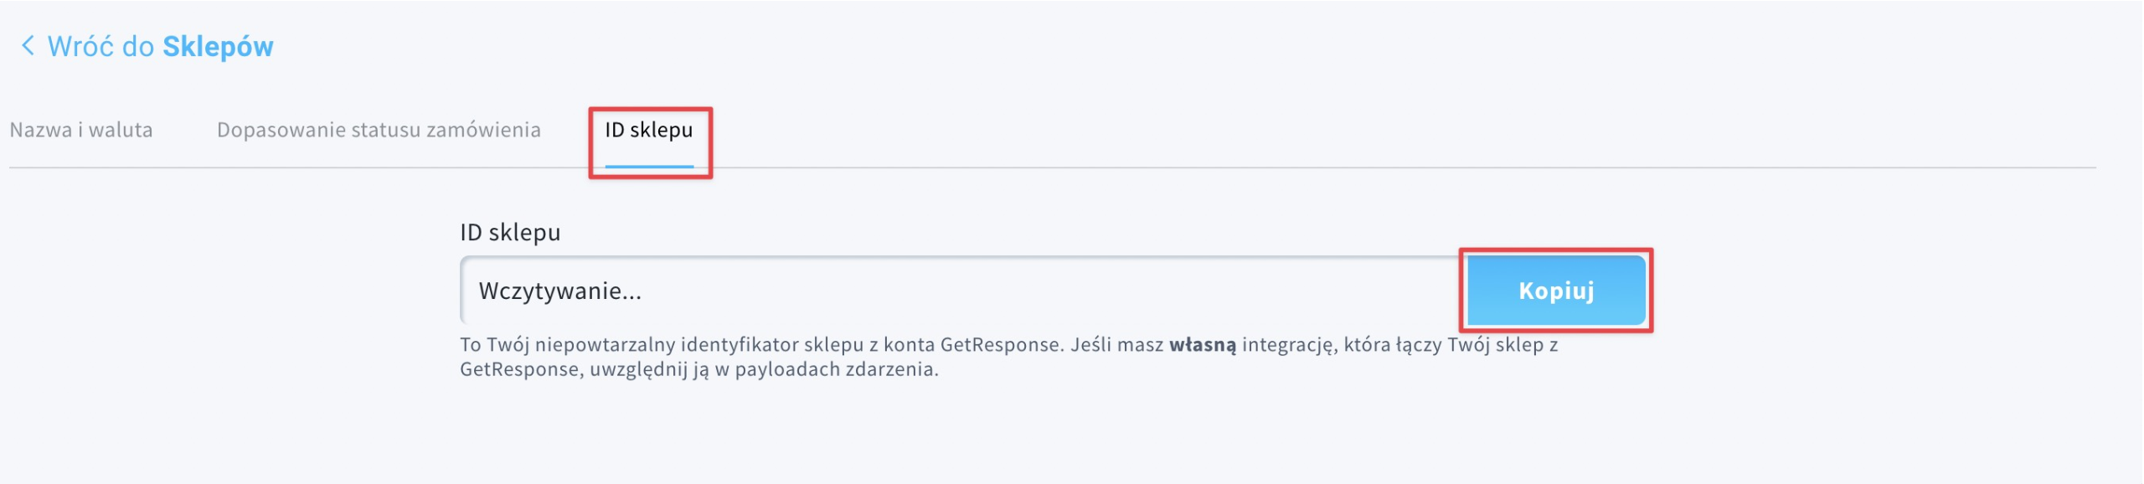The width and height of the screenshot is (2144, 484).
Task: Click the blue underline of active tab
Action: (x=649, y=166)
